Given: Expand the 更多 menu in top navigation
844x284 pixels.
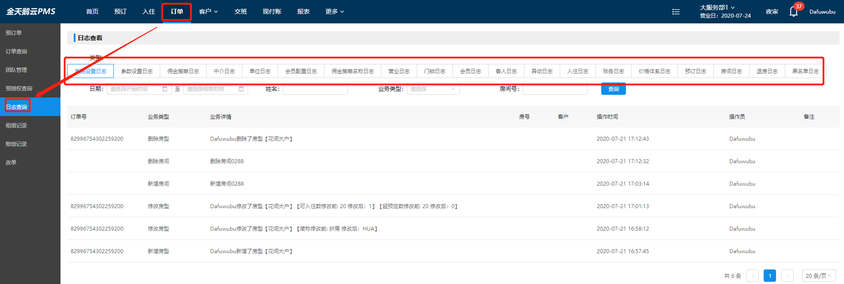Looking at the screenshot, I should (335, 11).
